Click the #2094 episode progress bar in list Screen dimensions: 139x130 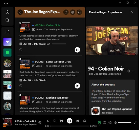point(59,44)
